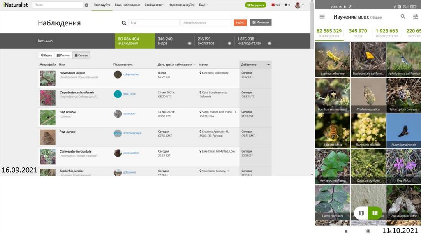
Task: Click the green Загрузить button
Action: click(x=256, y=5)
